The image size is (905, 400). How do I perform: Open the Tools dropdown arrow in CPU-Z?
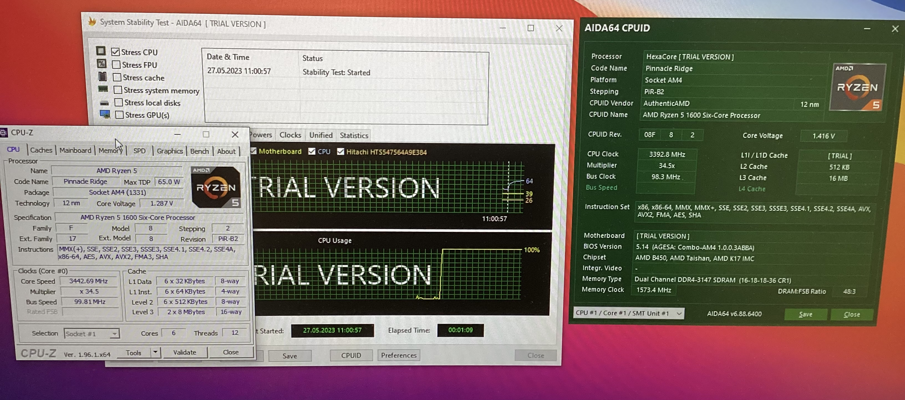(x=155, y=352)
